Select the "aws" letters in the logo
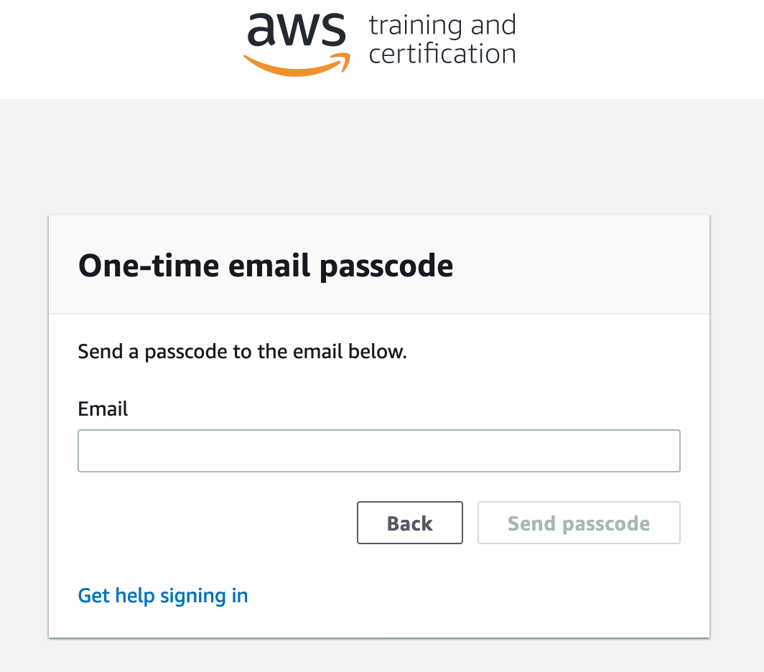The height and width of the screenshot is (672, 764). 297,29
